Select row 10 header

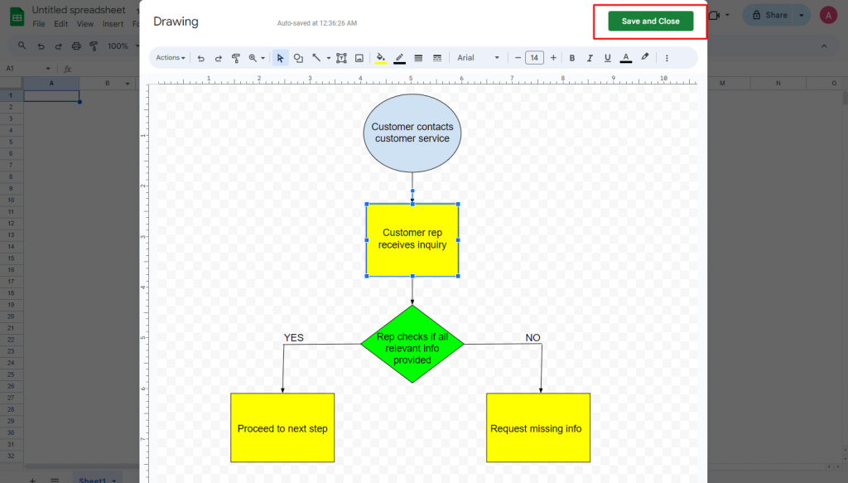point(11,200)
